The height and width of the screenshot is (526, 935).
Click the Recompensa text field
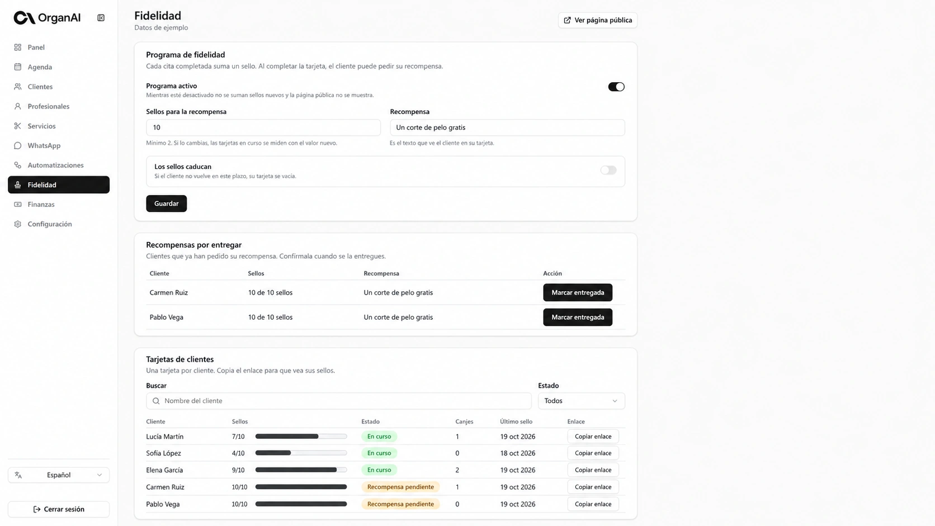click(507, 127)
